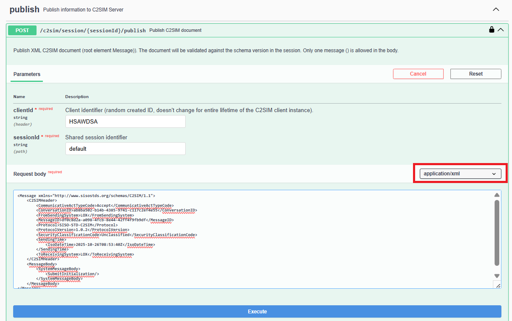Image resolution: width=512 pixels, height=321 pixels.
Task: Click the scrollbar up arrow in the request body editor
Action: (x=497, y=195)
